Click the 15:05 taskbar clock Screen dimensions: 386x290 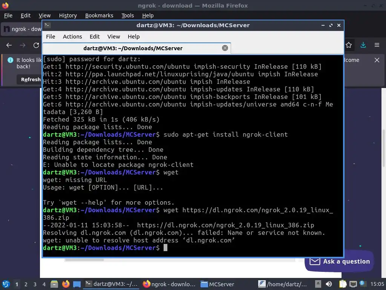[377, 284]
